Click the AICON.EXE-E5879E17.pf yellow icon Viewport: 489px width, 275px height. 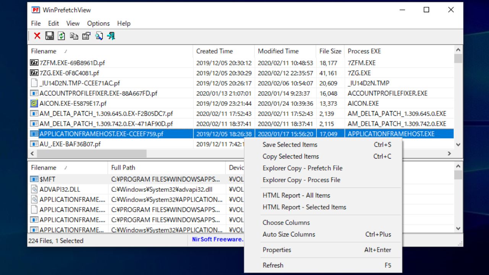click(34, 103)
